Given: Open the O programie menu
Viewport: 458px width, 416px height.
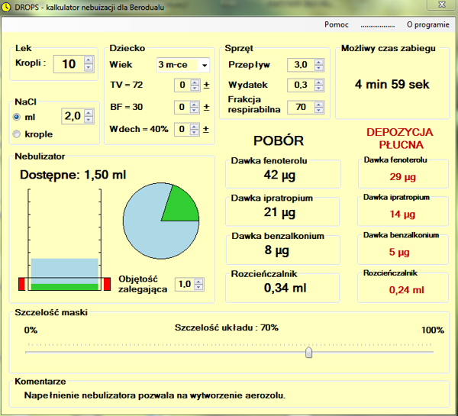Looking at the screenshot, I should point(427,24).
